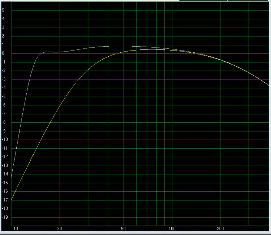Screen dimensions: 271x235
Task: Choose the -10 label on the vertical axis
Action: pos(5,139)
